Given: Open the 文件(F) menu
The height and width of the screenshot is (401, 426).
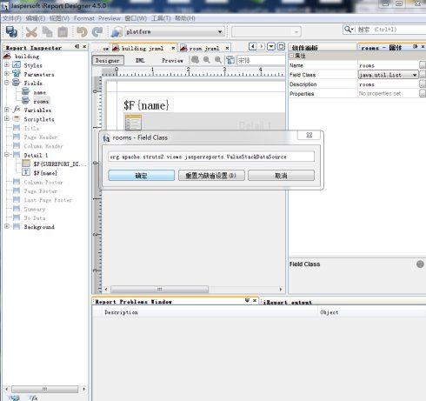Looking at the screenshot, I should 12,18.
